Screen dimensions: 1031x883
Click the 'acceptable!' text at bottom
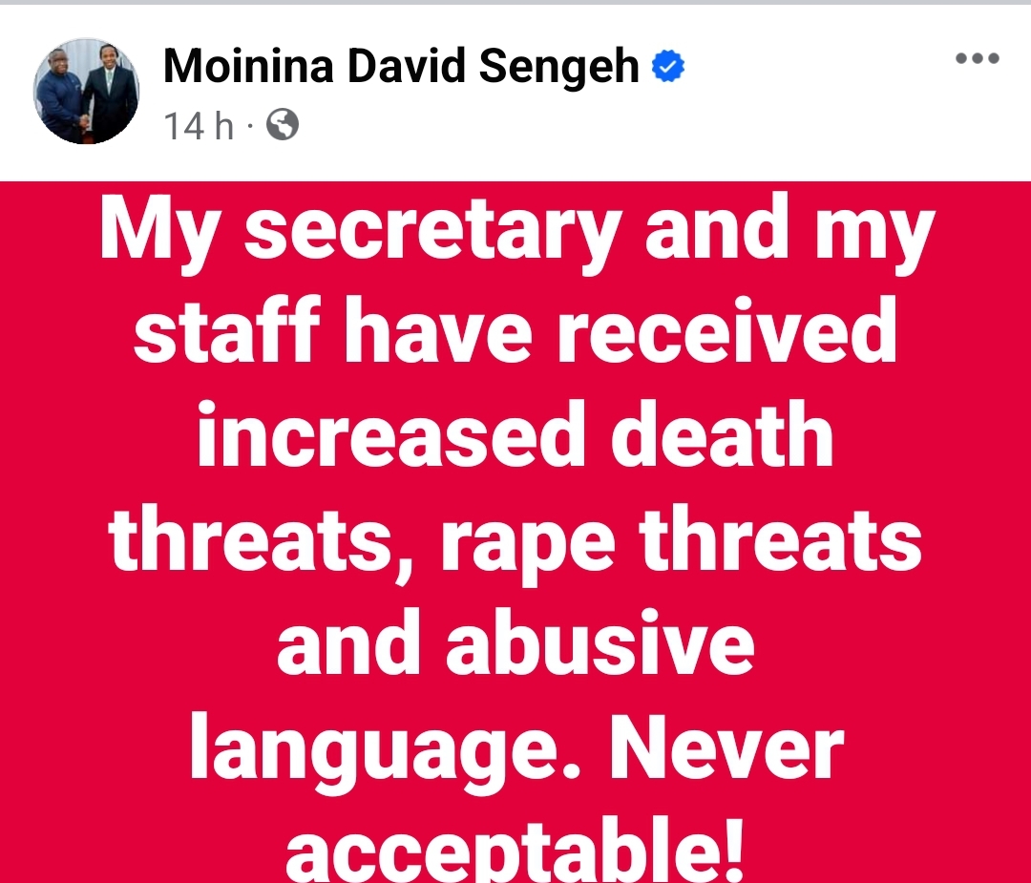[515, 850]
